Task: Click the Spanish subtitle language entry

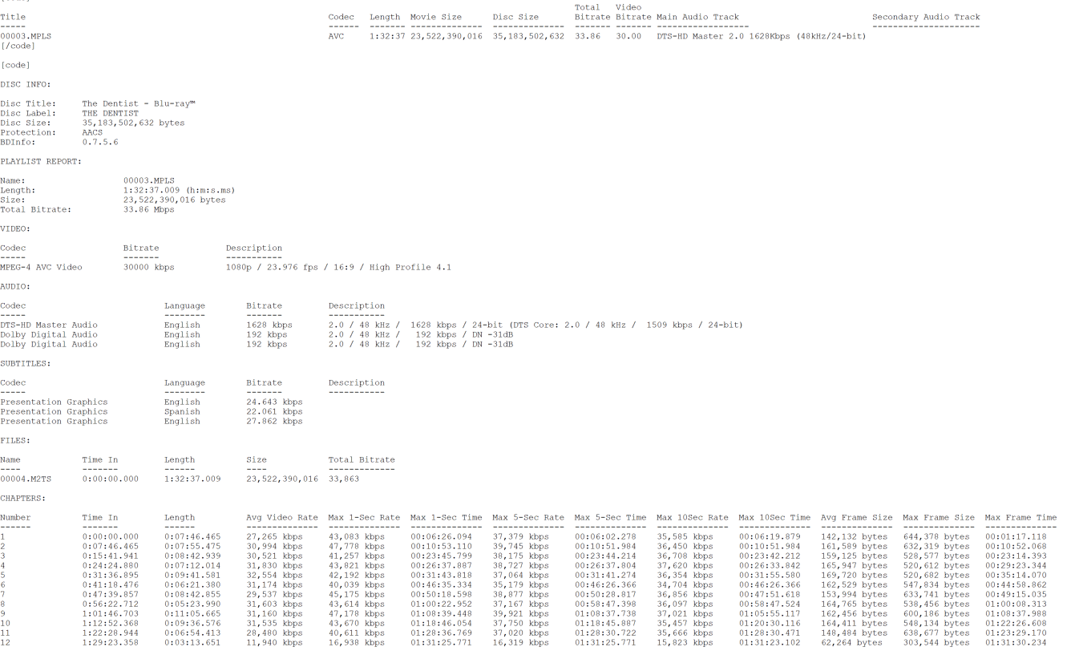Action: pyautogui.click(x=182, y=411)
